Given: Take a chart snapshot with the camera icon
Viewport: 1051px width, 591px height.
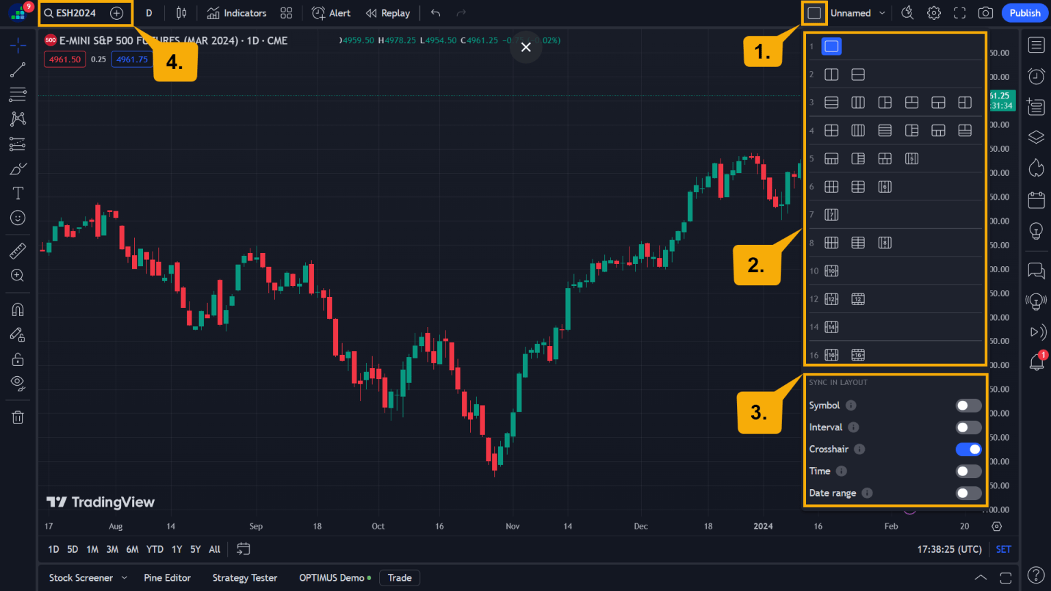Looking at the screenshot, I should pyautogui.click(x=985, y=12).
